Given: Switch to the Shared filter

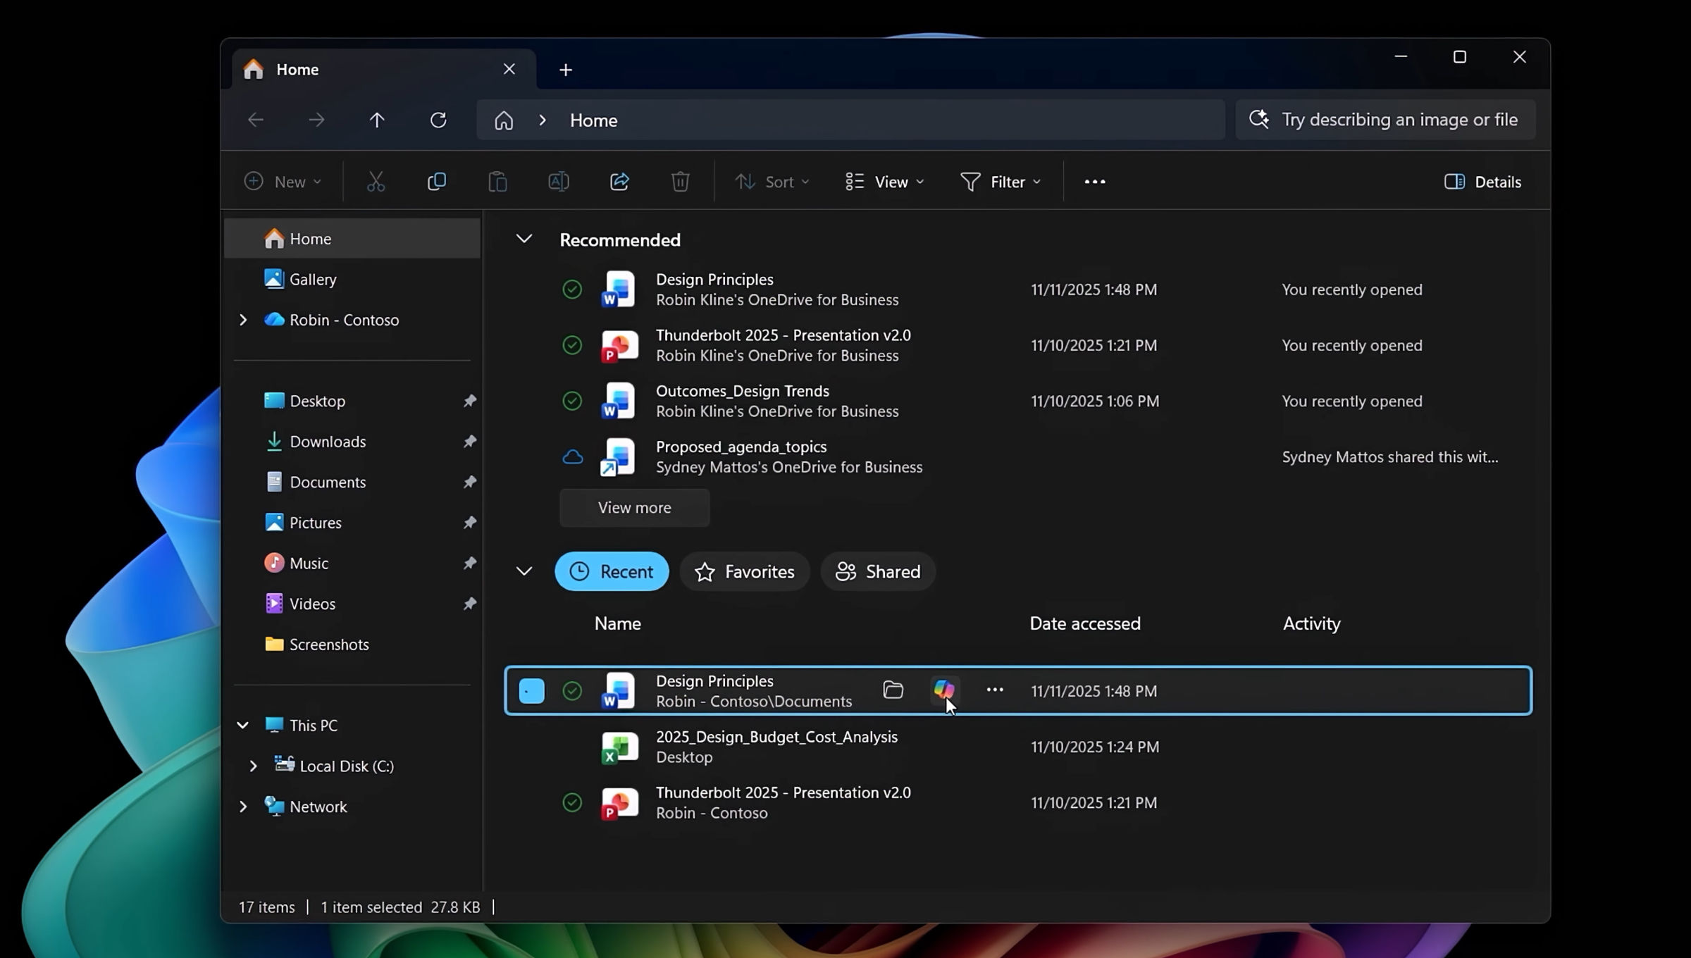Looking at the screenshot, I should (878, 571).
